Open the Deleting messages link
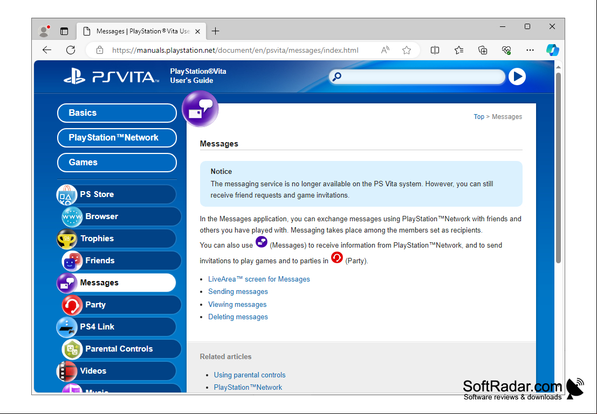The height and width of the screenshot is (414, 597). coord(238,317)
